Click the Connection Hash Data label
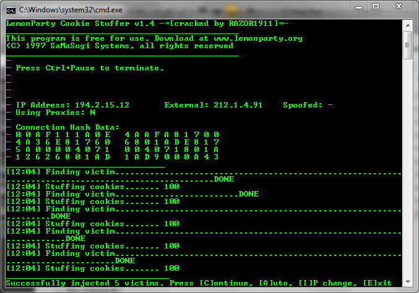Viewport: 419px width, 293px height. (x=67, y=127)
